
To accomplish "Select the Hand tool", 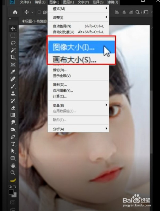I will click(13, 165).
